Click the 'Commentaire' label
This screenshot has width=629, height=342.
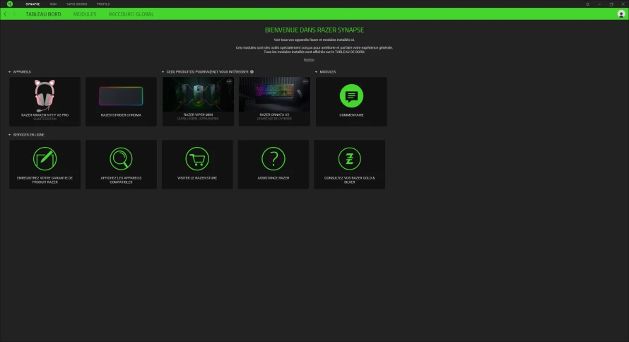[351, 115]
